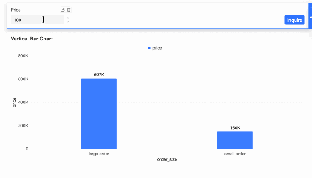Open the edit icon beside Price
The height and width of the screenshot is (178, 312).
63,10
